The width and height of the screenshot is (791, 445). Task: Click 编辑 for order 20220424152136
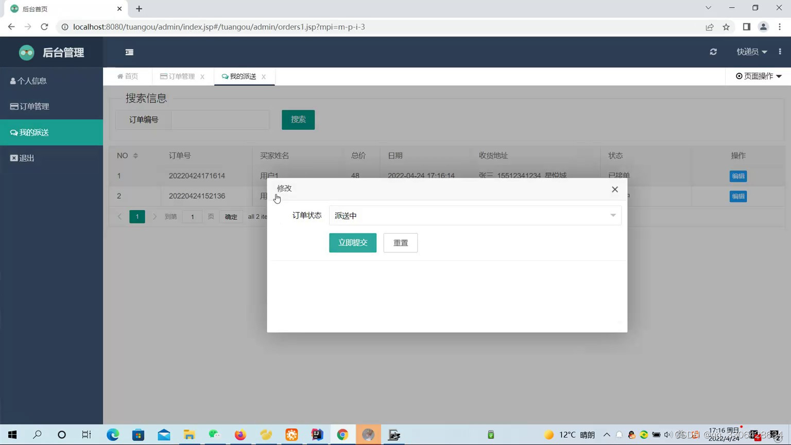[x=738, y=196]
